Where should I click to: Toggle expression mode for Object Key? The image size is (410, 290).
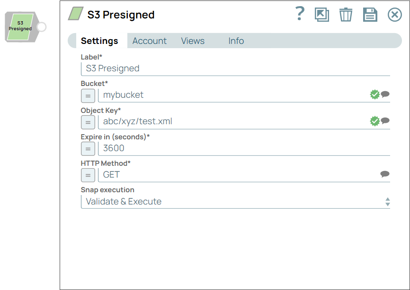(x=88, y=122)
